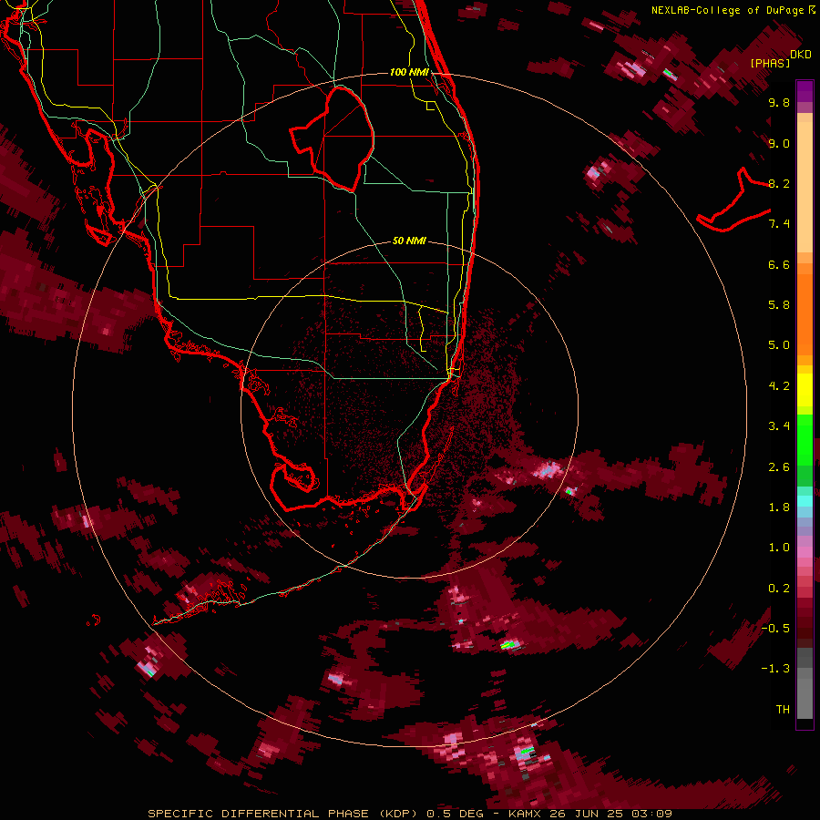820x820 pixels.
Task: Click the '9.8' color scale value
Action: coord(779,102)
